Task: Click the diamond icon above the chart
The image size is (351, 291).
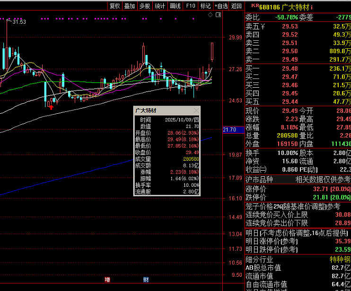Action: [x=211, y=15]
